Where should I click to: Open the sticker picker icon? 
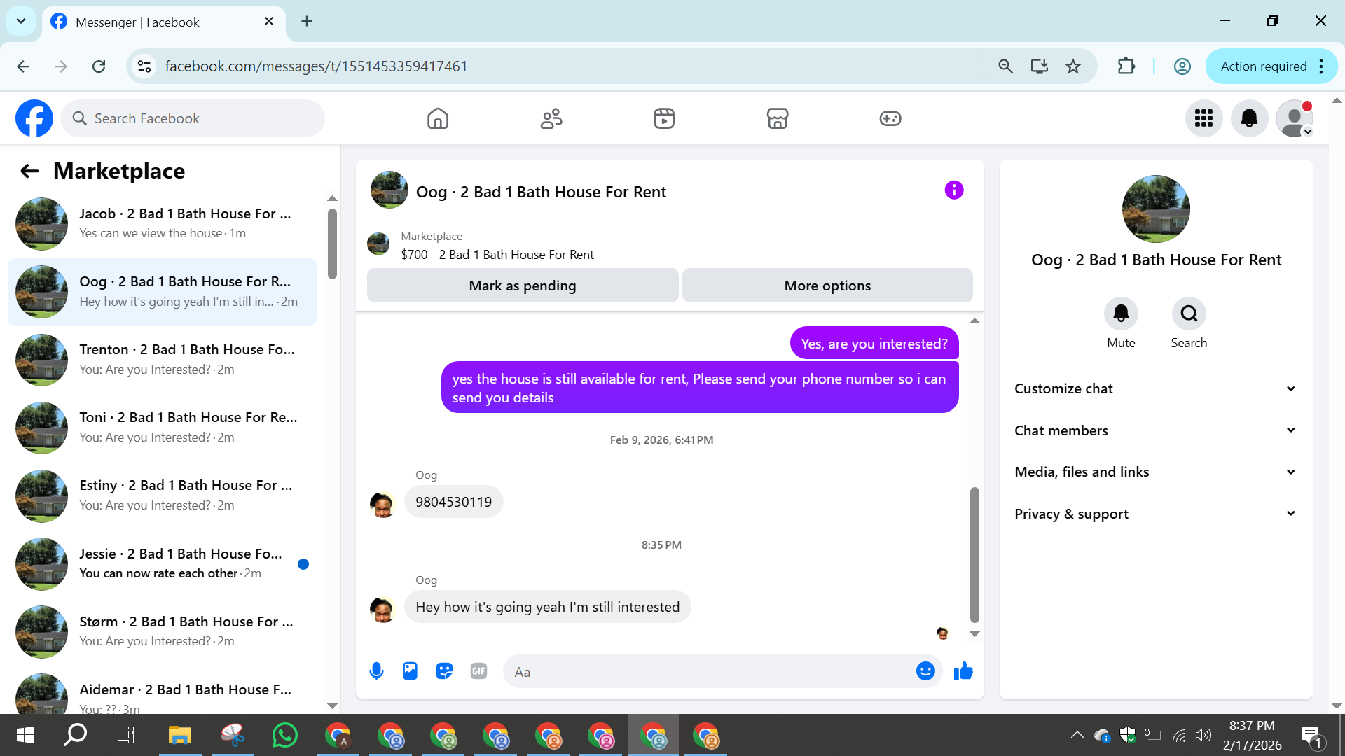click(444, 671)
